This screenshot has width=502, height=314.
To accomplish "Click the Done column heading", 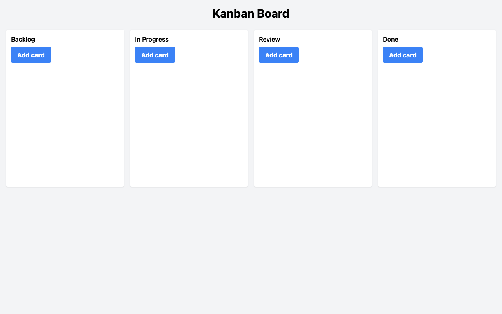I will pos(391,39).
